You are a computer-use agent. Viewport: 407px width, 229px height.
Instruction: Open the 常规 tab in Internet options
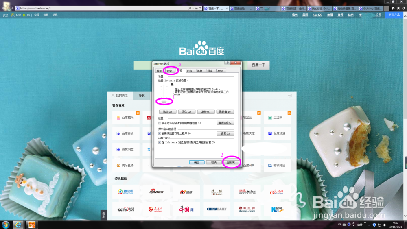159,71
